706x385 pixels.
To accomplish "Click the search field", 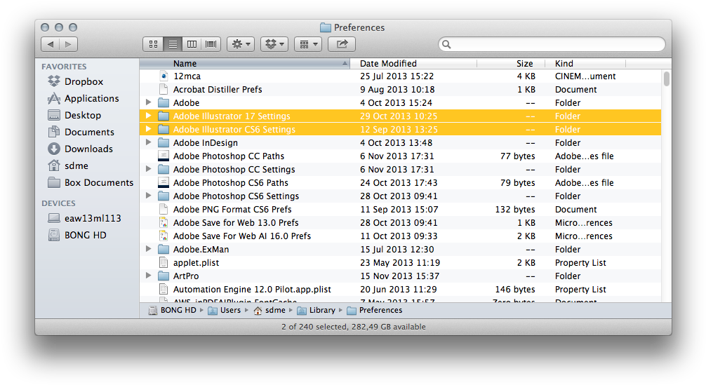I will coord(552,44).
